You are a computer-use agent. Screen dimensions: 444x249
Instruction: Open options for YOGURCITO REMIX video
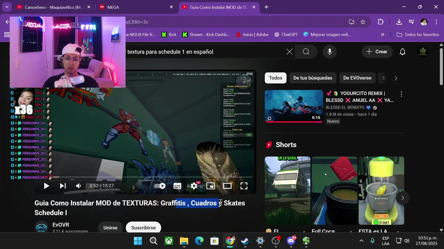[x=401, y=94]
